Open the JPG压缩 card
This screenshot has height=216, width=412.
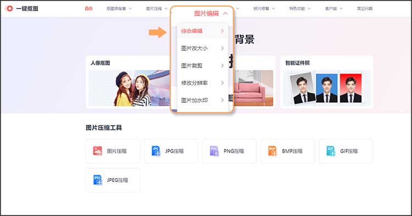[x=171, y=151]
